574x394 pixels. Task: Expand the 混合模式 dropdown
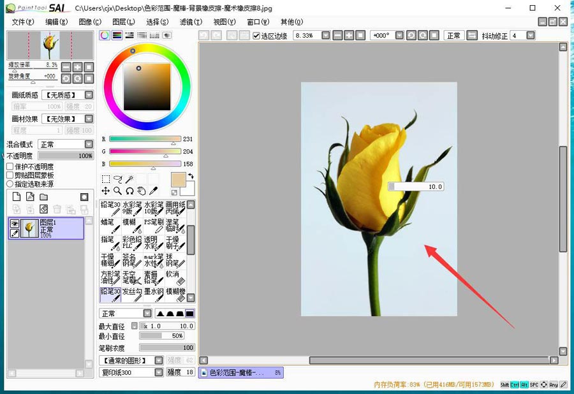pos(66,145)
